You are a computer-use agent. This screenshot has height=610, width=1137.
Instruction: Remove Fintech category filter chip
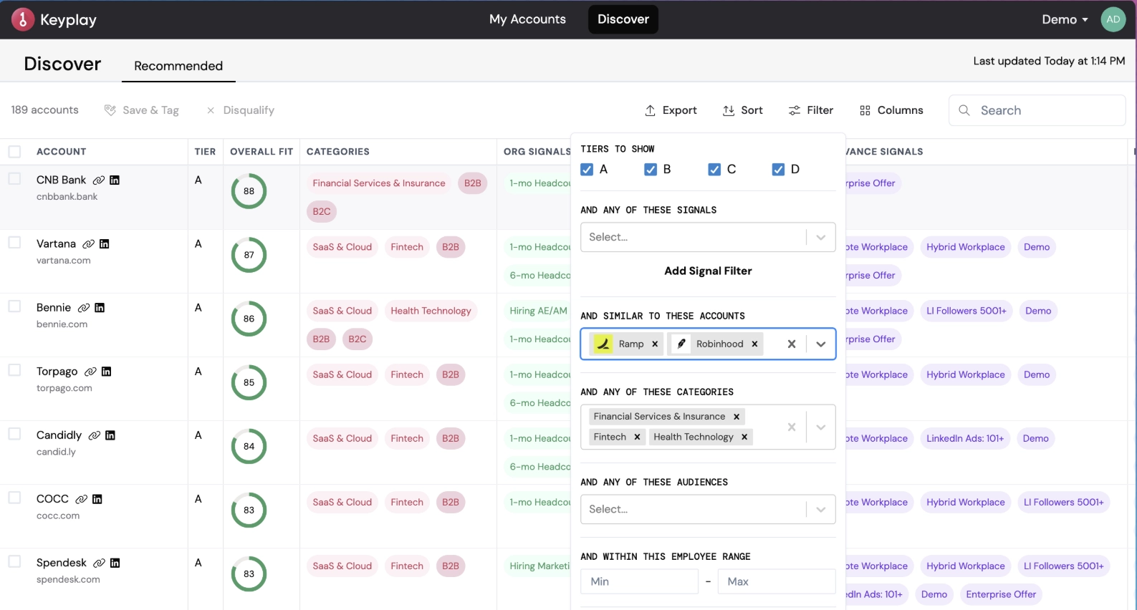point(637,437)
